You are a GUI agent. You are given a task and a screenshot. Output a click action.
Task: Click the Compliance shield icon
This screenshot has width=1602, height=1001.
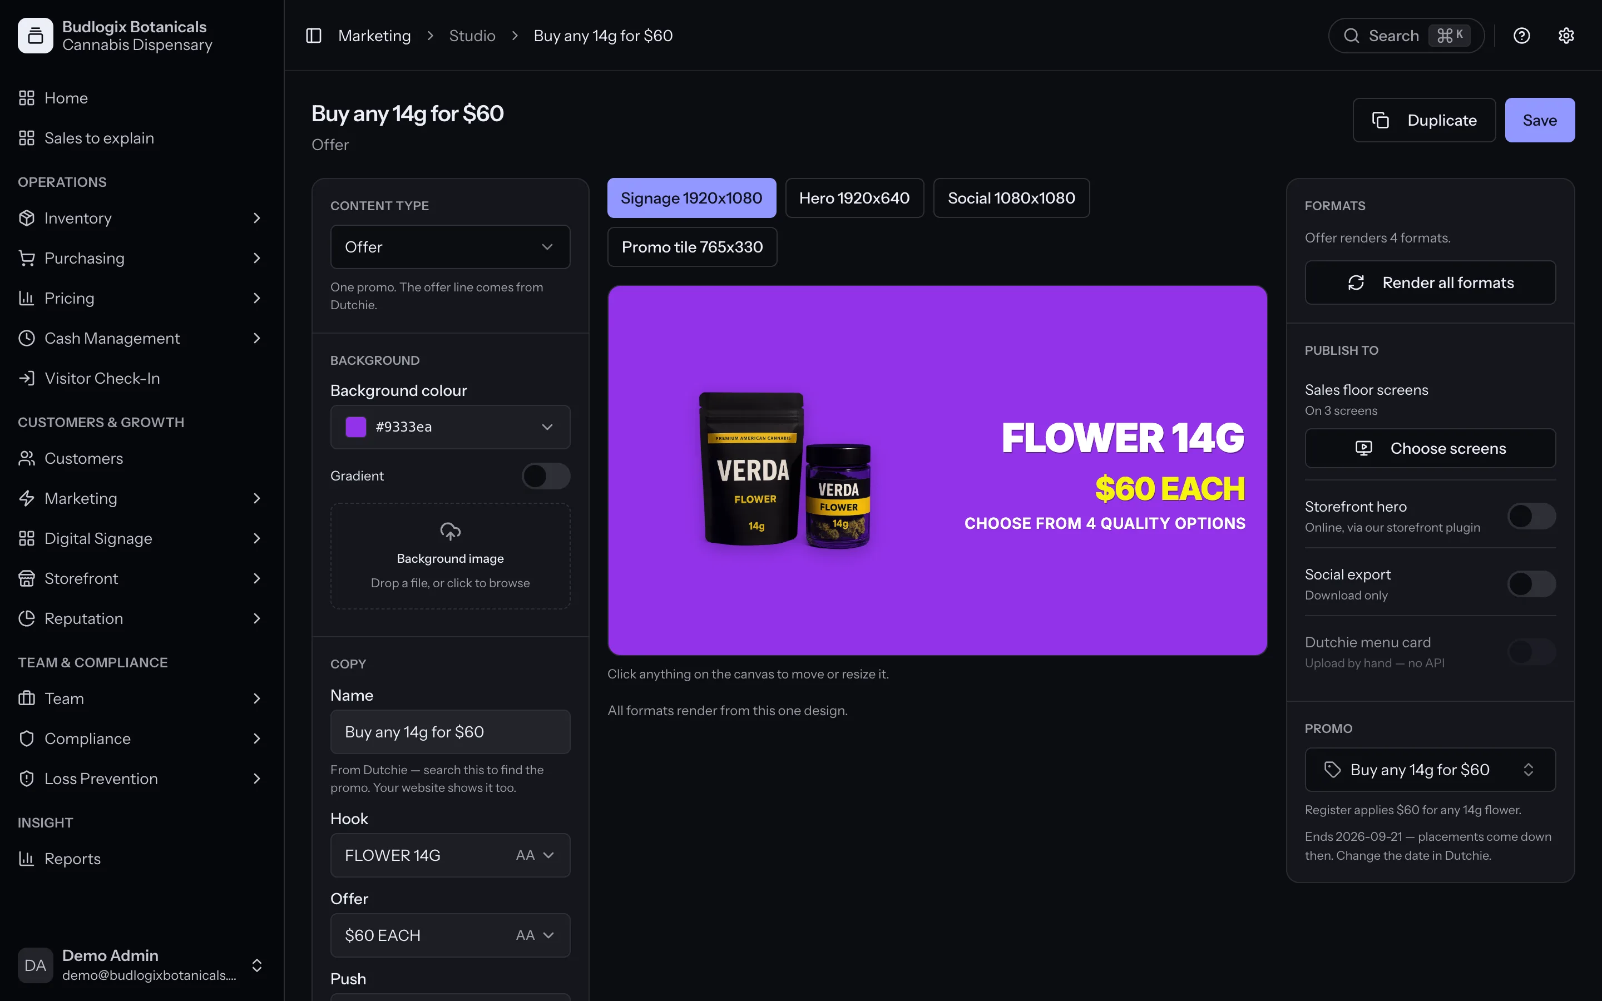[27, 739]
